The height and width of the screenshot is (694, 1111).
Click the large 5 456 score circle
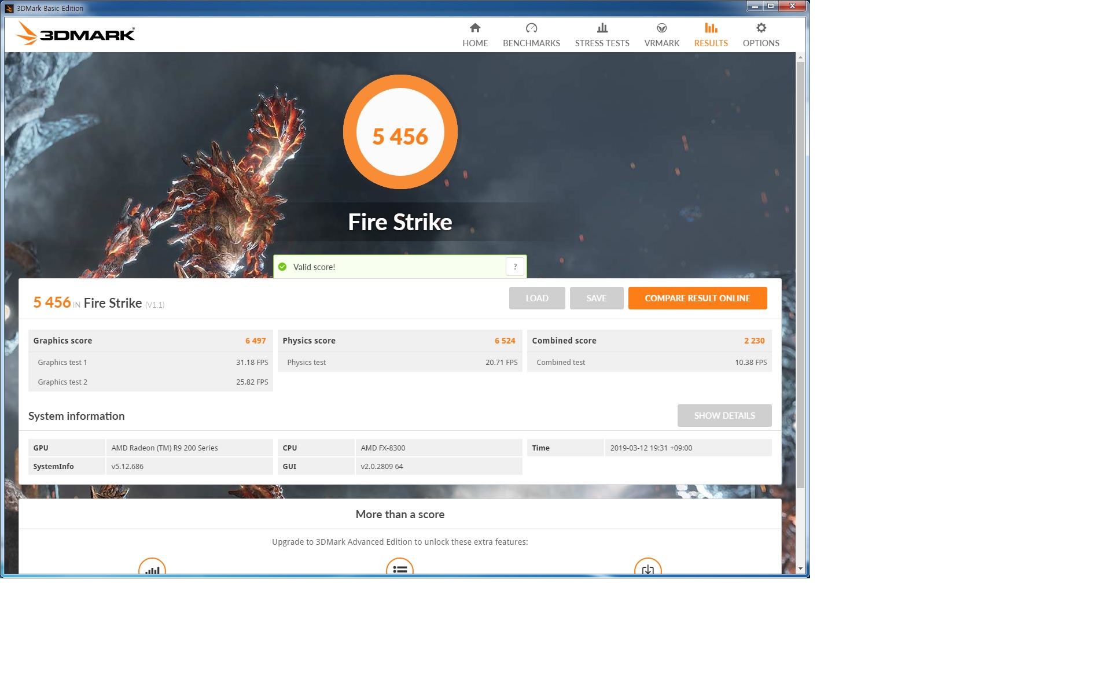coord(400,132)
